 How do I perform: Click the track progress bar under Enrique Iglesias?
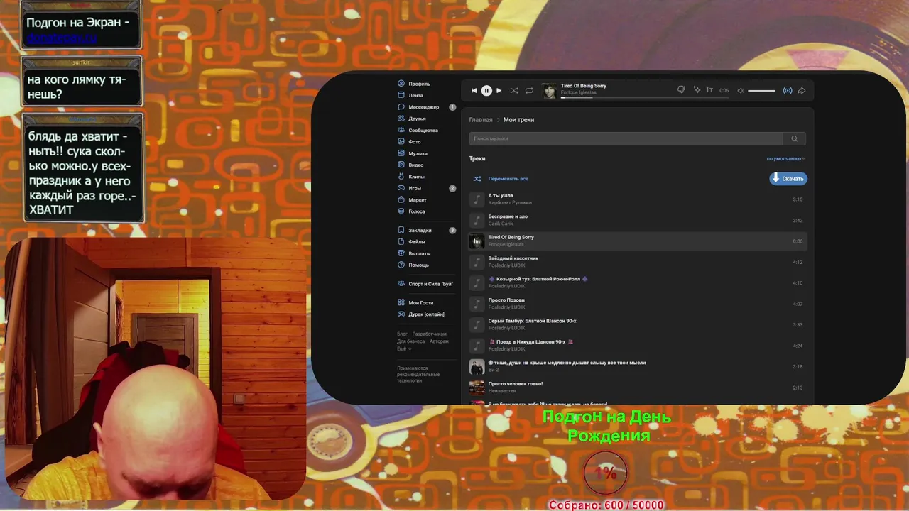(645, 97)
